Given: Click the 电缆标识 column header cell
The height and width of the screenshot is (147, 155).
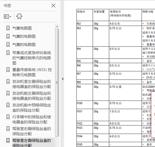Looking at the screenshot, I should (125, 15).
